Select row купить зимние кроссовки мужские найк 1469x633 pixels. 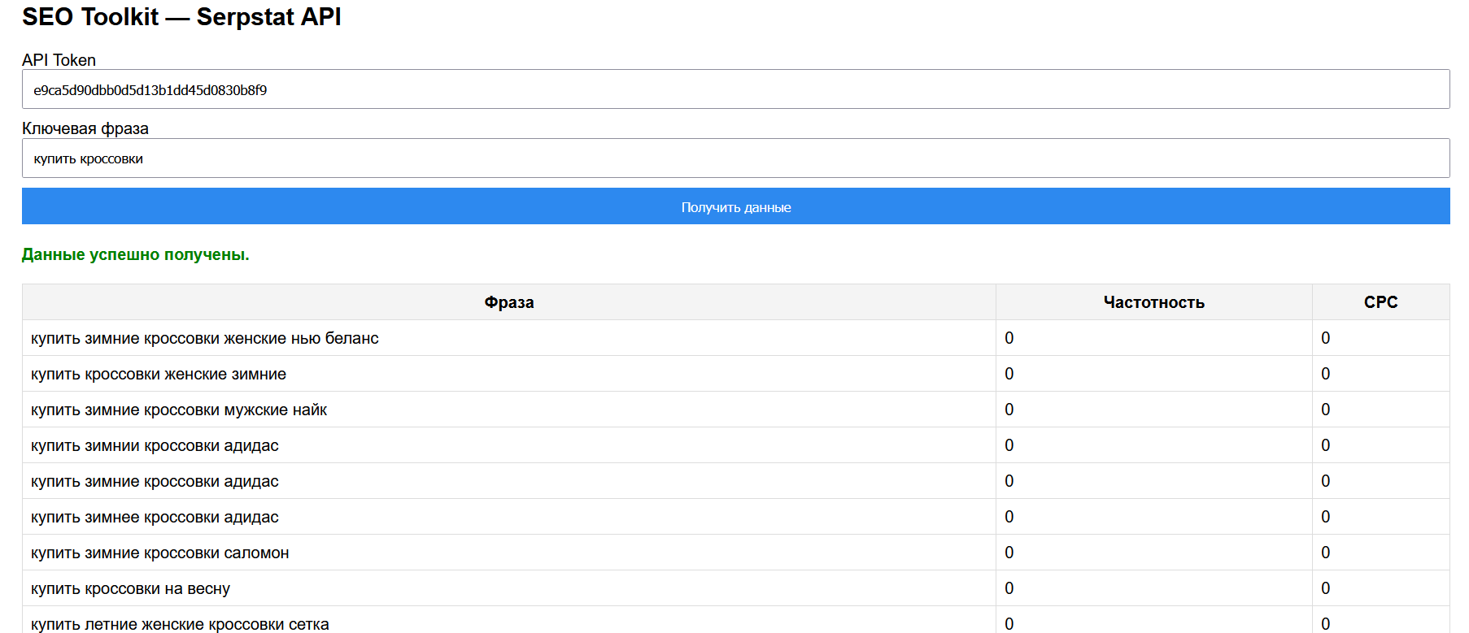pos(179,410)
